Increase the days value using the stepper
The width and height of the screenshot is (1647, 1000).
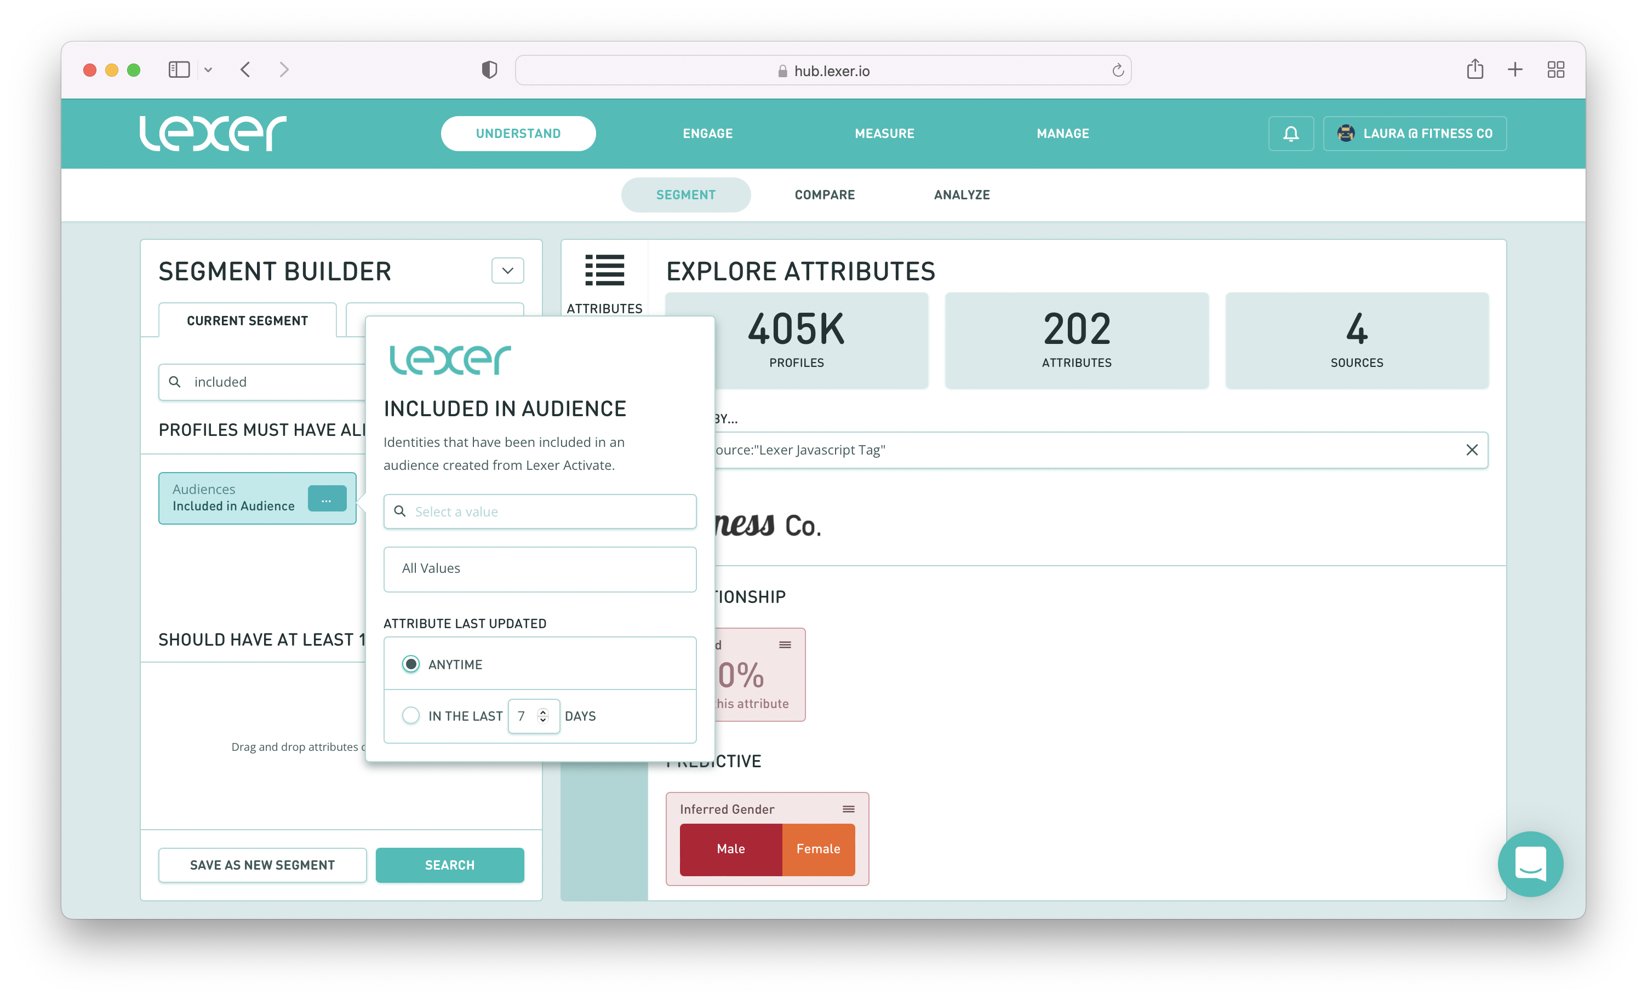[544, 711]
